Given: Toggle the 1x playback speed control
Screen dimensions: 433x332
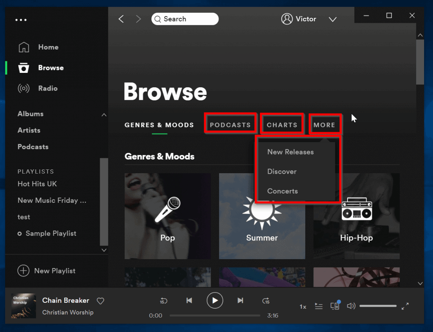Looking at the screenshot, I should coord(303,306).
